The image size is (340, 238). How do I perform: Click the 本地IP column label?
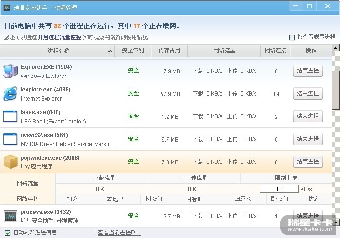pyautogui.click(x=115, y=199)
